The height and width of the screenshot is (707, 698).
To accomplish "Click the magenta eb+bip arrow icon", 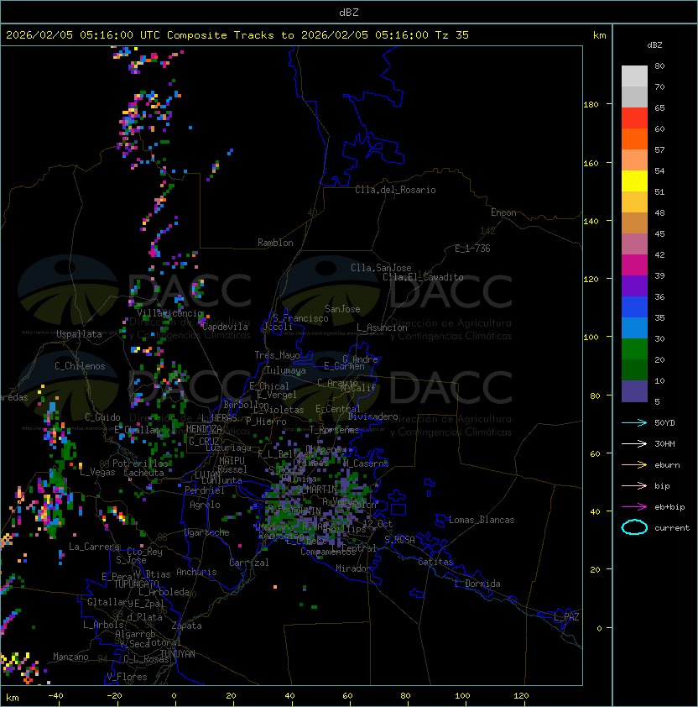I will click(x=634, y=507).
